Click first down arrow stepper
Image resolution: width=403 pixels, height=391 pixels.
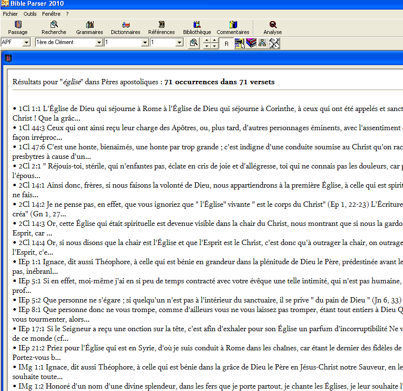tap(207, 46)
